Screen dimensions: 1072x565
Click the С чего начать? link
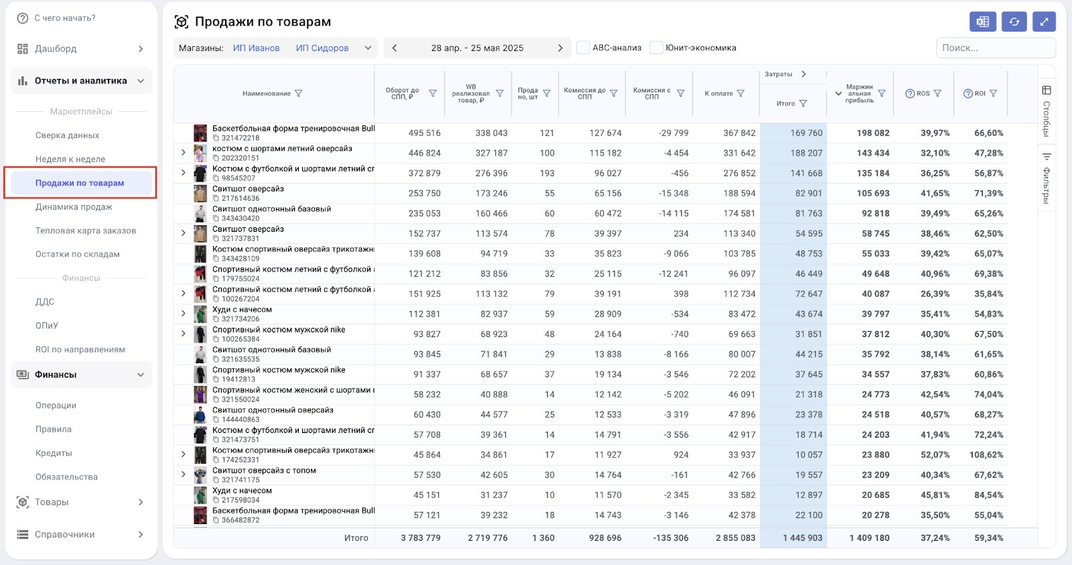coord(64,18)
